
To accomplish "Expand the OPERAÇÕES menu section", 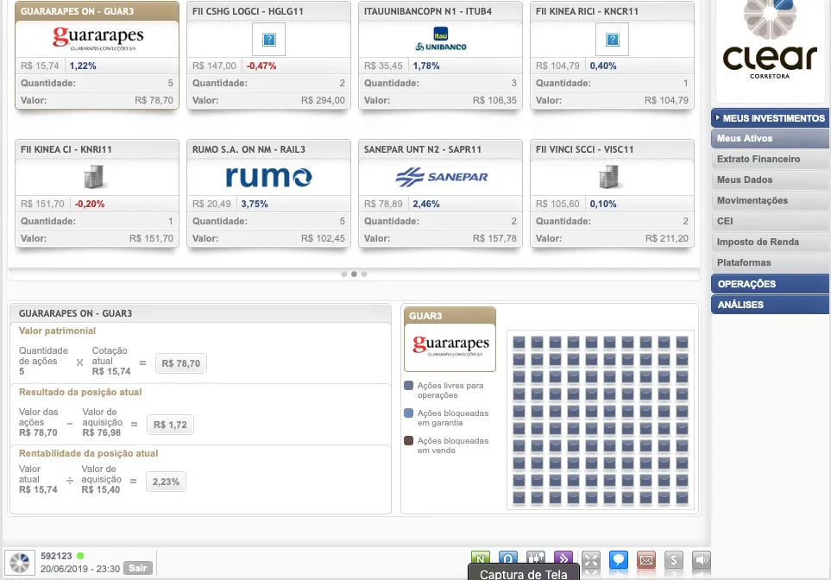I will [771, 284].
